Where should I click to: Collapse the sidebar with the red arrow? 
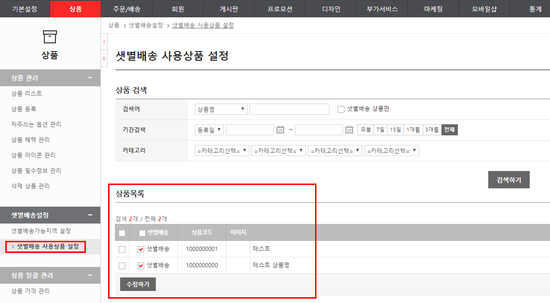coord(104,42)
